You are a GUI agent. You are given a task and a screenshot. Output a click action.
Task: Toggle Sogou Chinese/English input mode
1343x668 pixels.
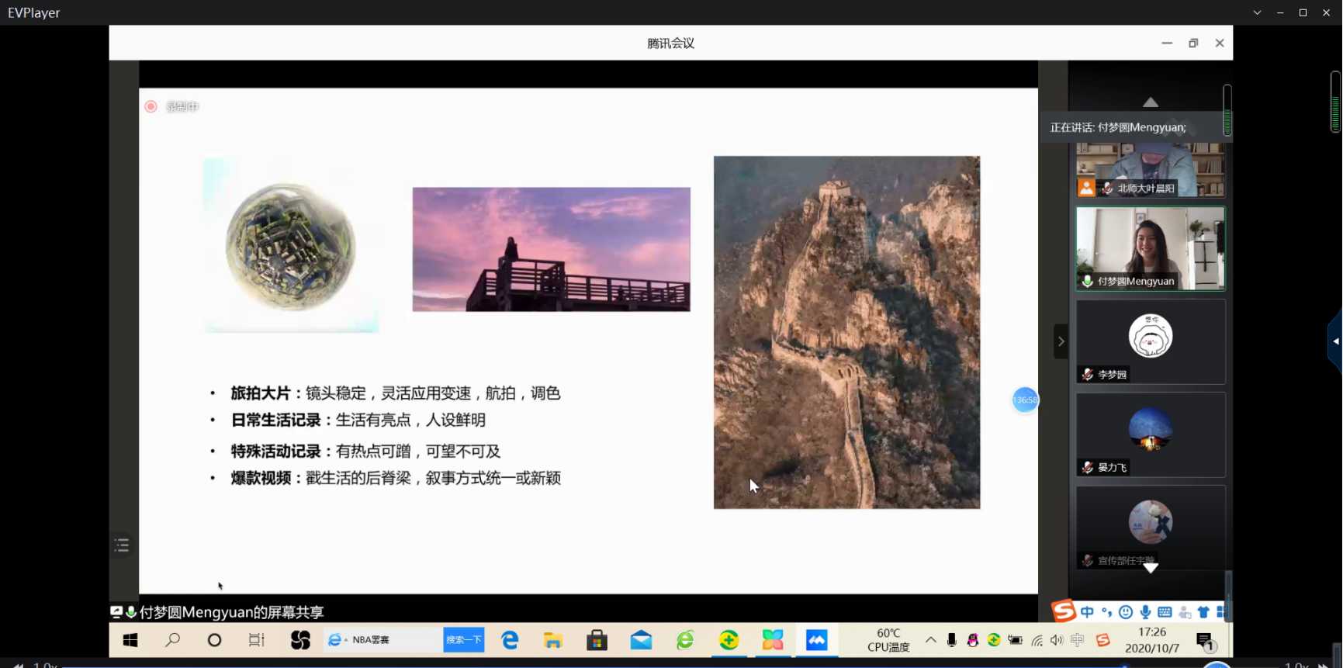click(x=1087, y=612)
